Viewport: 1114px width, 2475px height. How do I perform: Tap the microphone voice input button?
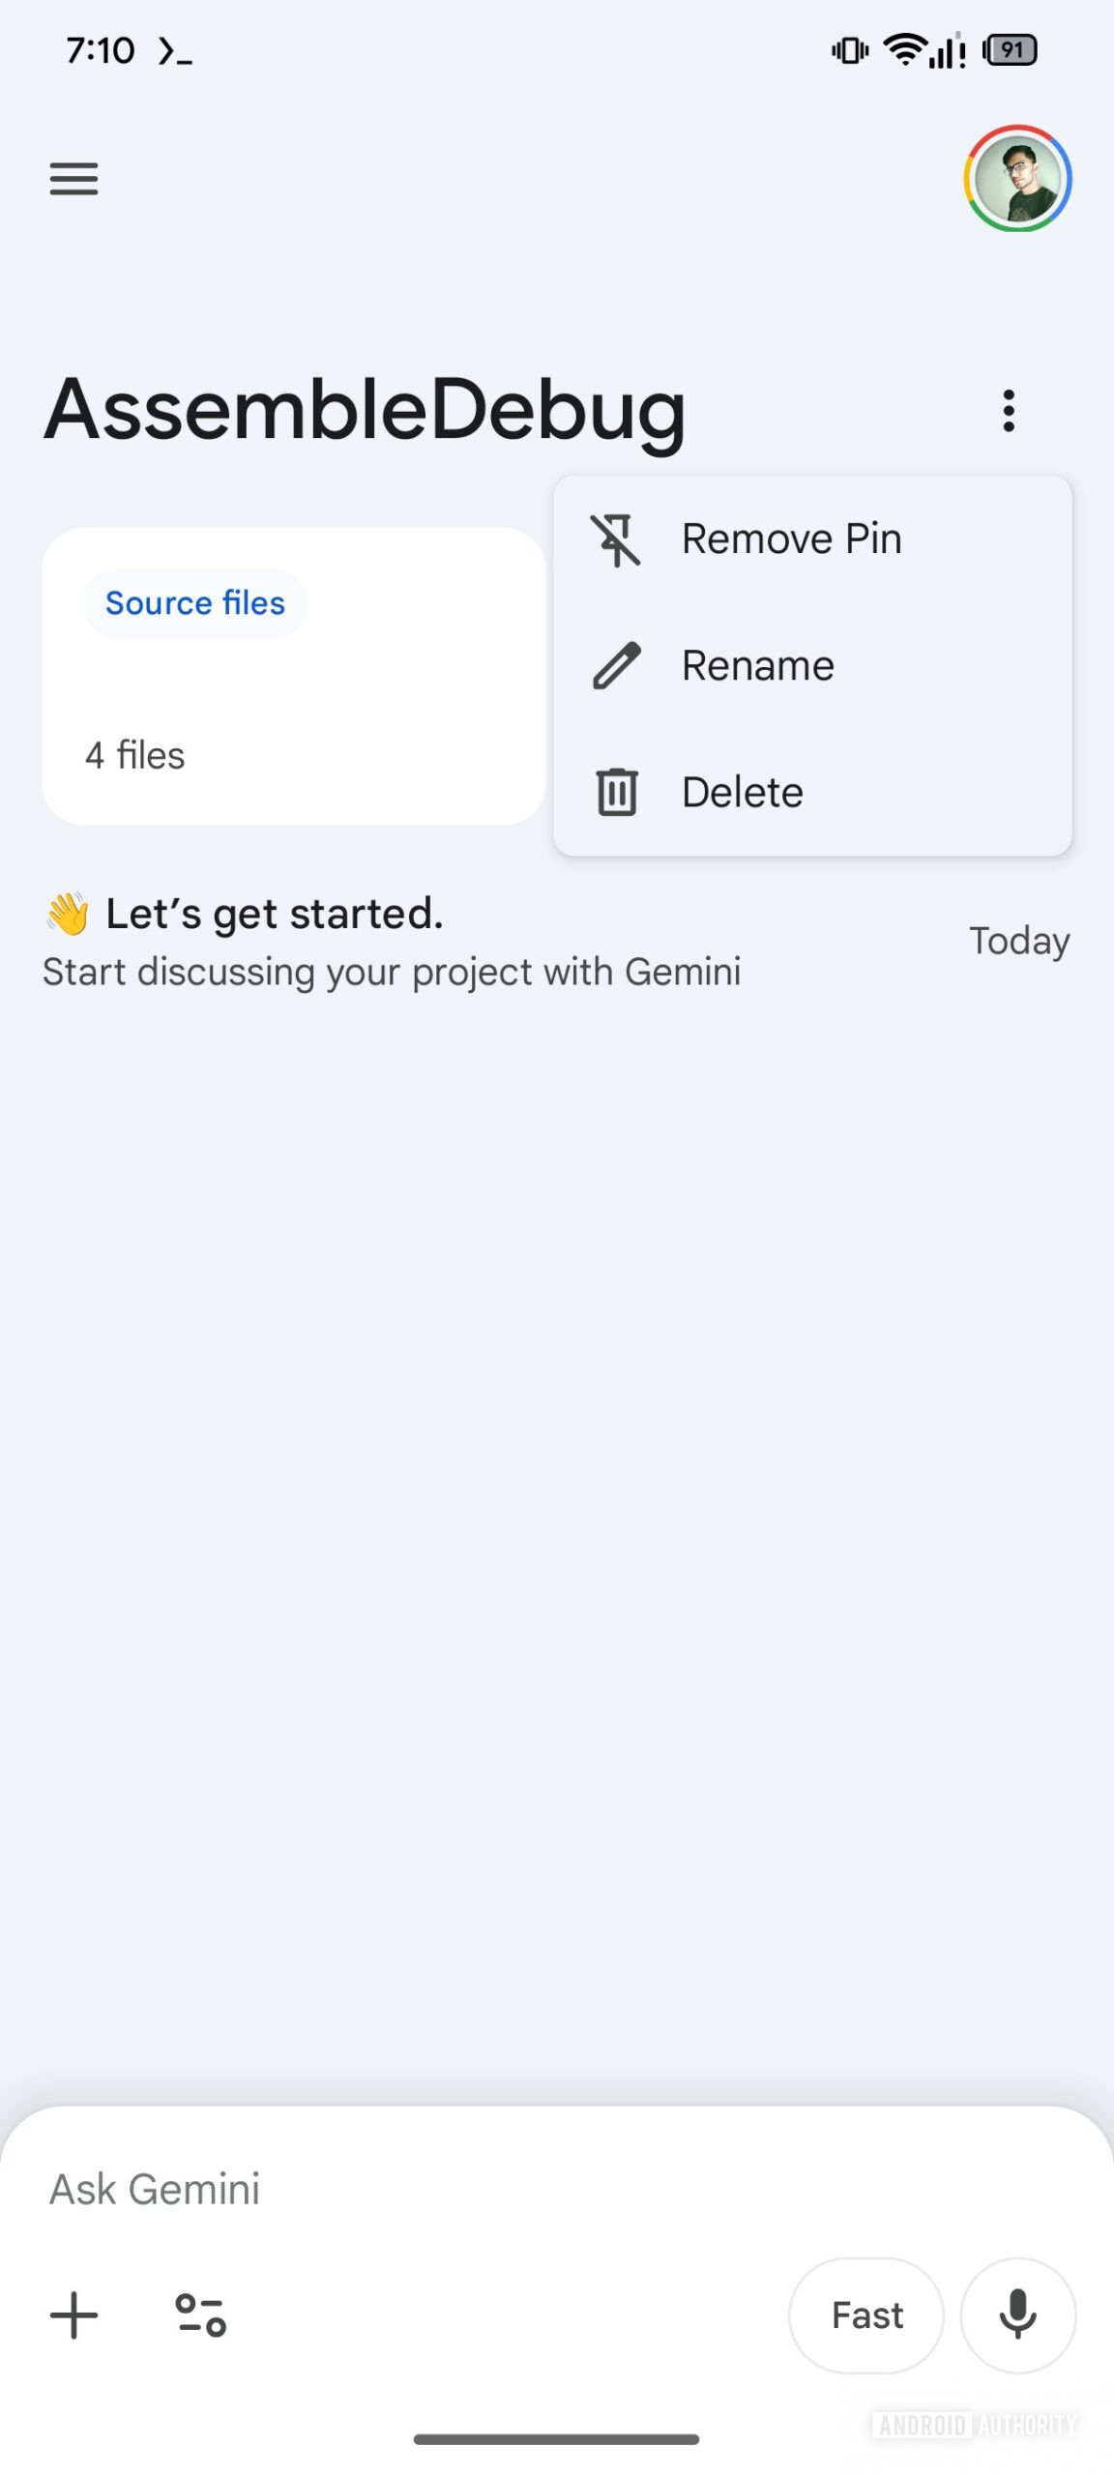[x=1017, y=2315]
